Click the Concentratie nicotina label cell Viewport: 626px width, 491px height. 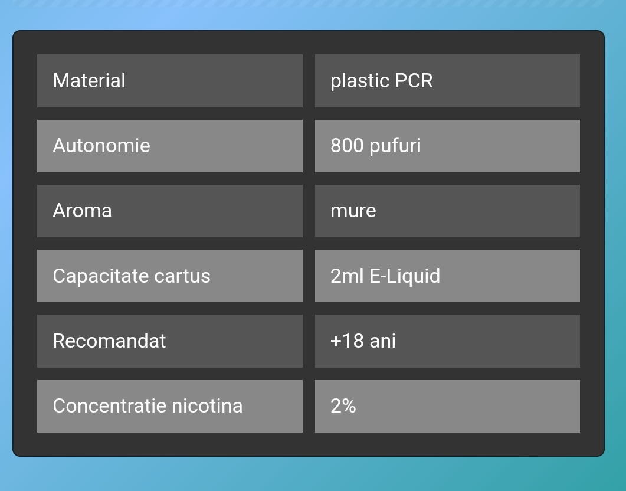click(170, 406)
